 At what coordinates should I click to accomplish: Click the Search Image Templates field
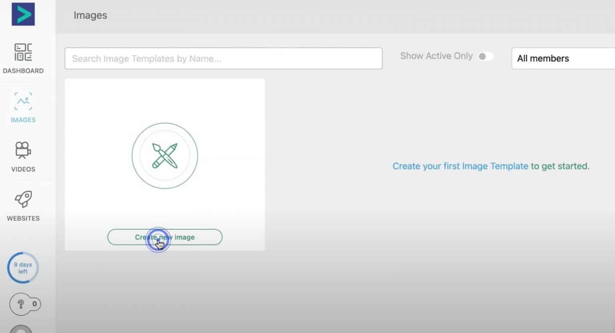223,58
